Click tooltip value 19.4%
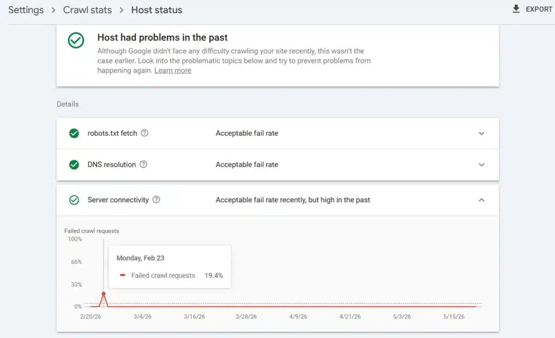 214,275
